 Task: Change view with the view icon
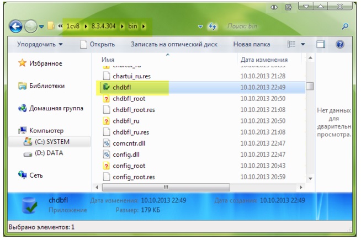point(291,44)
